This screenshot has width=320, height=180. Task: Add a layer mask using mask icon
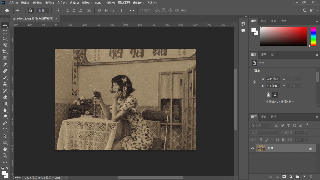tap(284, 177)
